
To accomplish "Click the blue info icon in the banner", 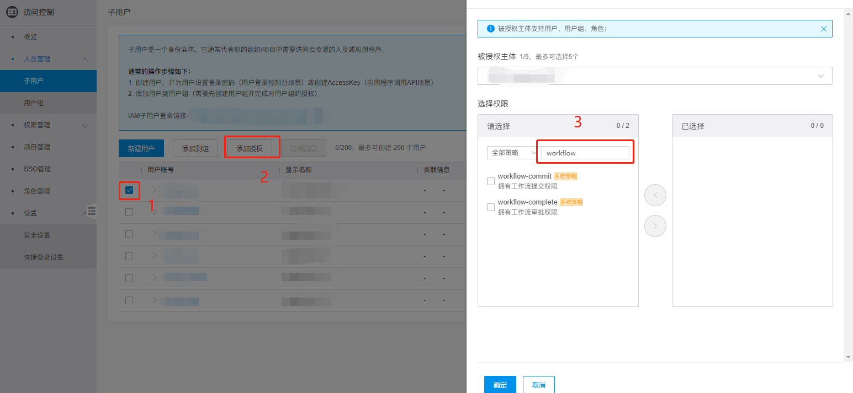I will [490, 29].
